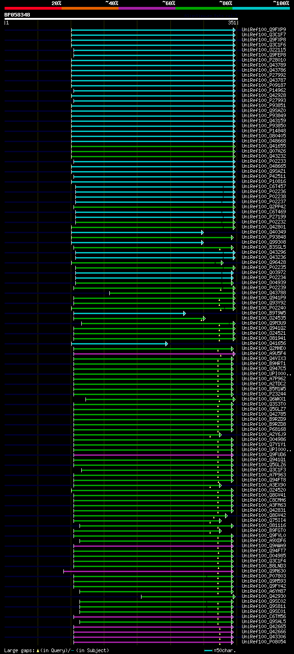Screen dimensions: 294x654
Task: Select hit label UniRef100_O22115
Action: (x=264, y=50)
